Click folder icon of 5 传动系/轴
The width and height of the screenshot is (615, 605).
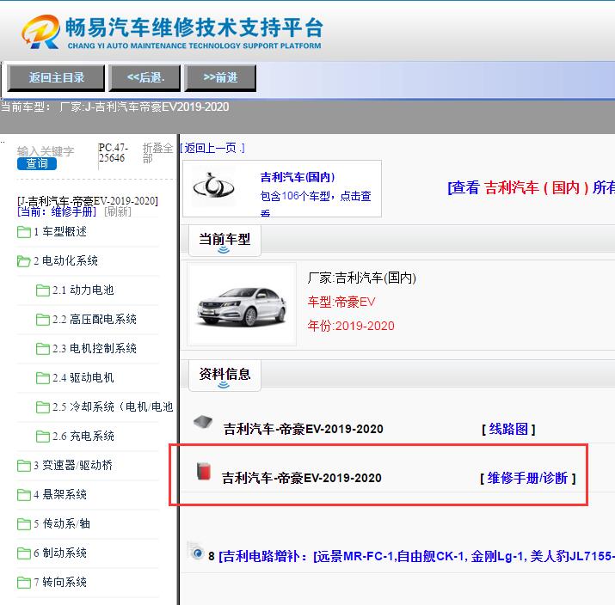[x=24, y=524]
